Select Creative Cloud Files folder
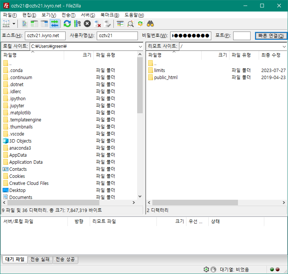Screen dimensions: 288x274 (29, 183)
